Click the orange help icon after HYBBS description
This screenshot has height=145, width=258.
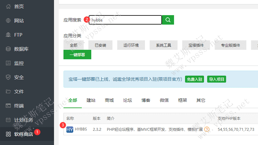[207, 130]
